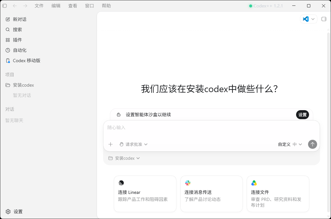Click the search magnifier icon
This screenshot has height=219, width=331.
tap(8, 30)
